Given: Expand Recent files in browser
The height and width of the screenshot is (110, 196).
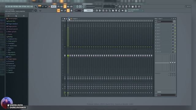Looking at the screenshot, I should click(11, 21).
